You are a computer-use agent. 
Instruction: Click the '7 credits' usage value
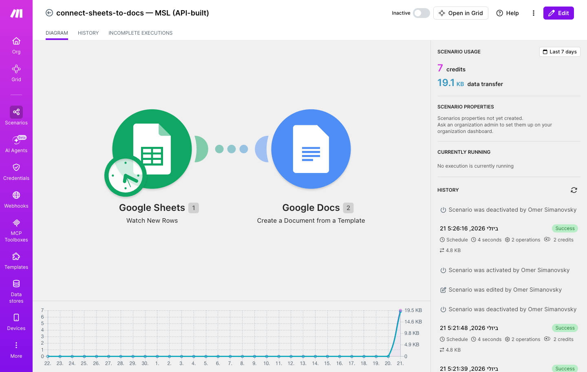coord(451,68)
